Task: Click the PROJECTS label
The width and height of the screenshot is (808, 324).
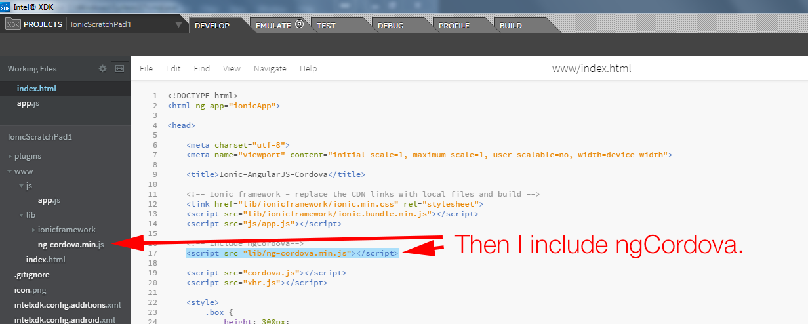Action: click(43, 25)
